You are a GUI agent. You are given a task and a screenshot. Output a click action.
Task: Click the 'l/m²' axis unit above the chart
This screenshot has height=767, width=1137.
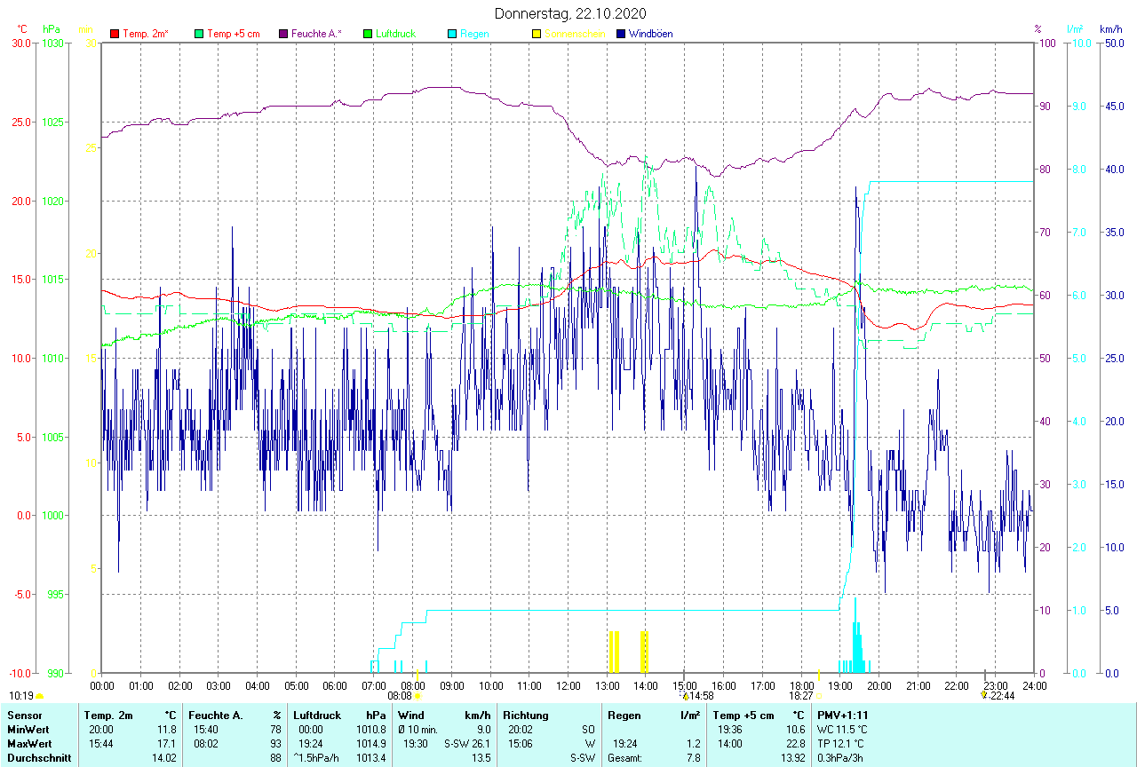coord(1076,29)
